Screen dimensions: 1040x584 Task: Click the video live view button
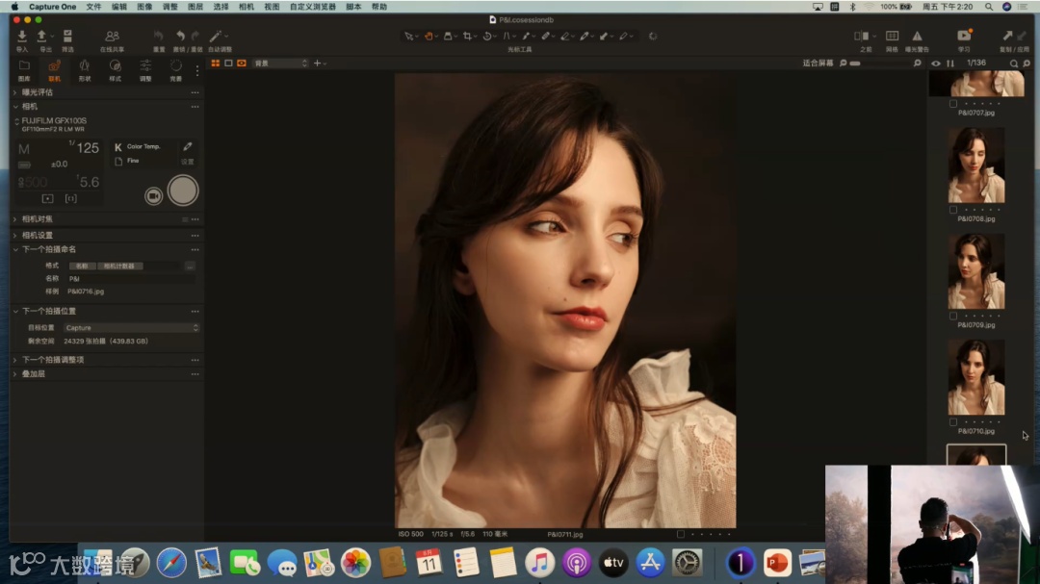tap(154, 196)
